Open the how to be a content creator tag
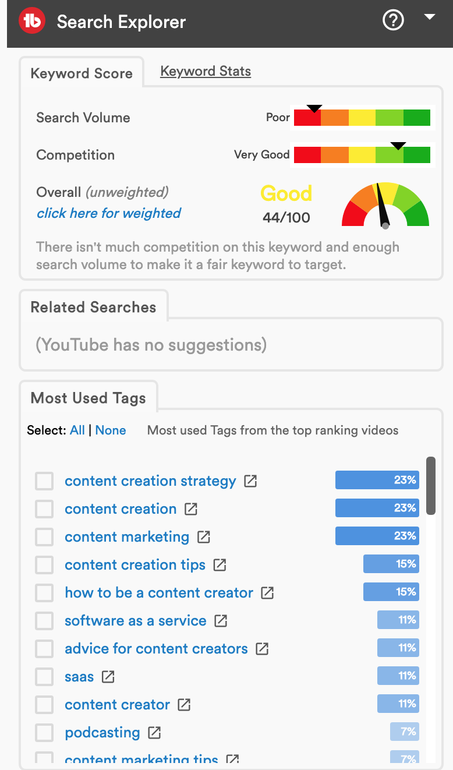 point(159,593)
